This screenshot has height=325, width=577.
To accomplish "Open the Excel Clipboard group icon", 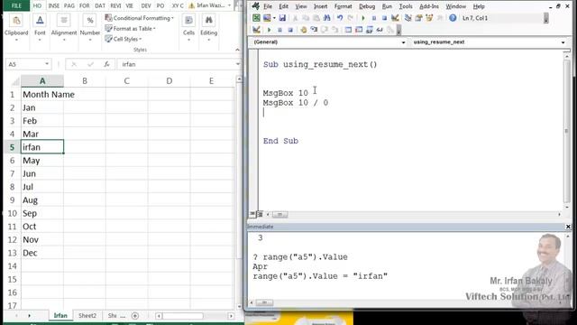I will pyautogui.click(x=16, y=21).
